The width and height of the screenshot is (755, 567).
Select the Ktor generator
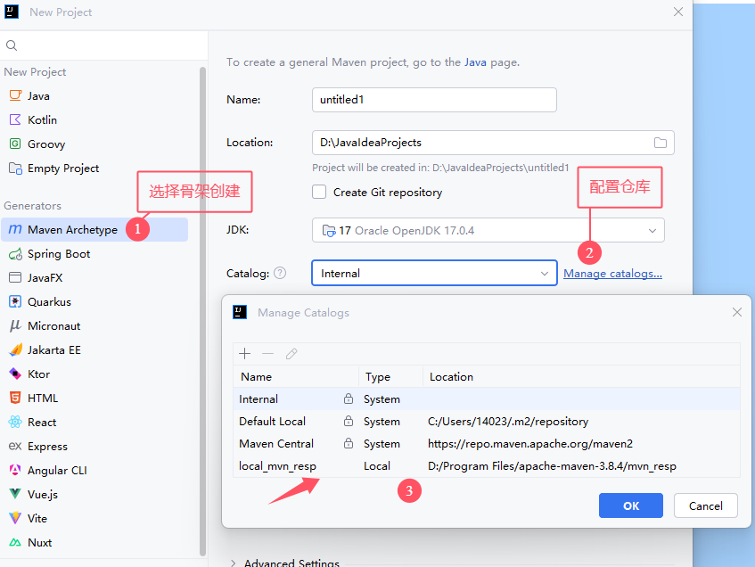(x=94, y=374)
